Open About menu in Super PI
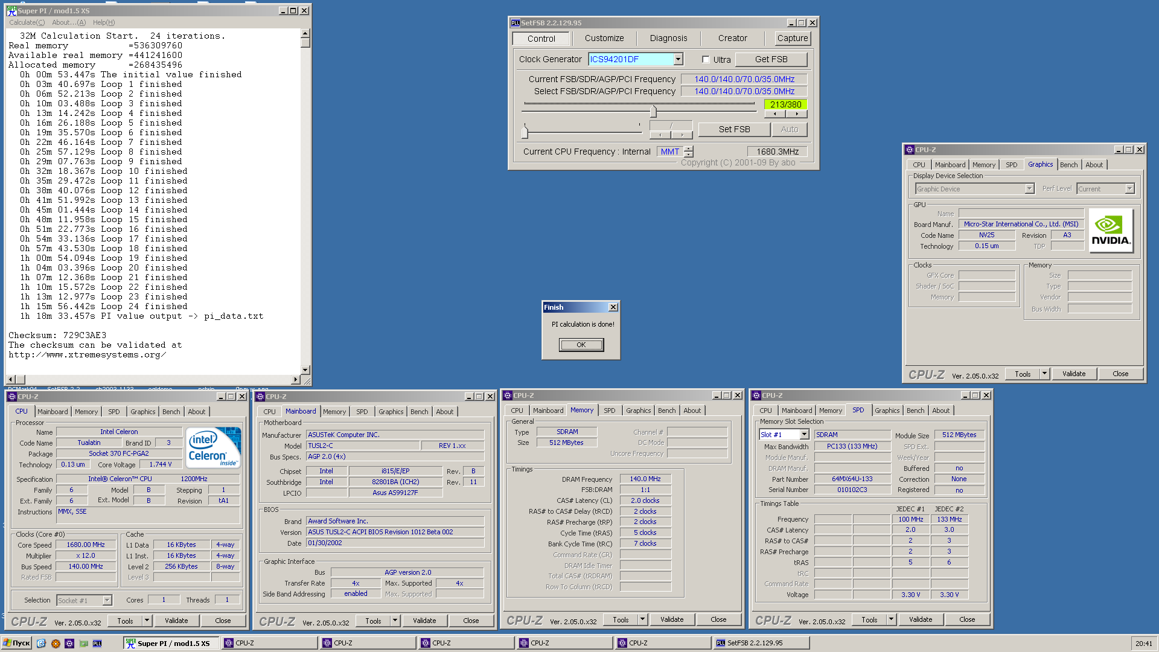 pos(68,22)
